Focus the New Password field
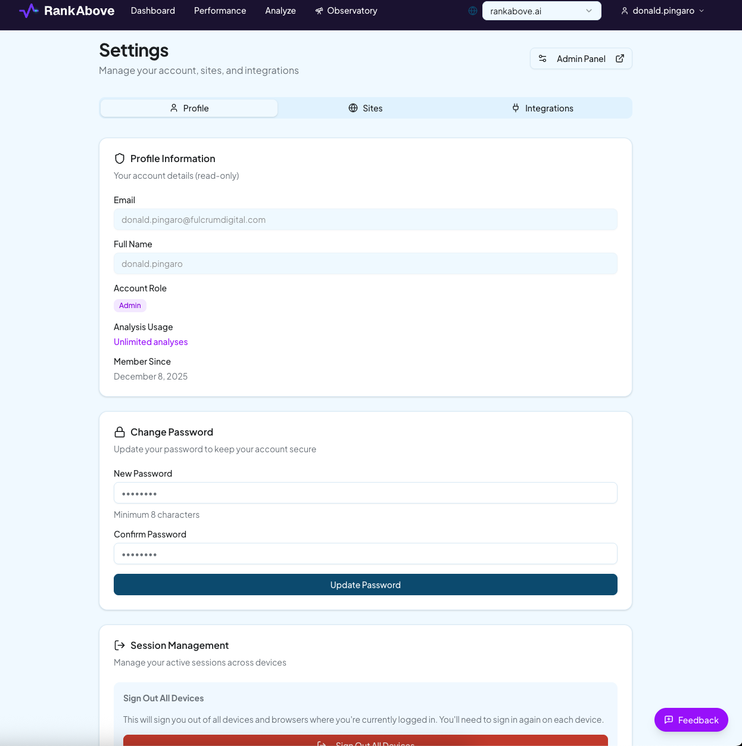Viewport: 742px width, 746px height. [366, 493]
